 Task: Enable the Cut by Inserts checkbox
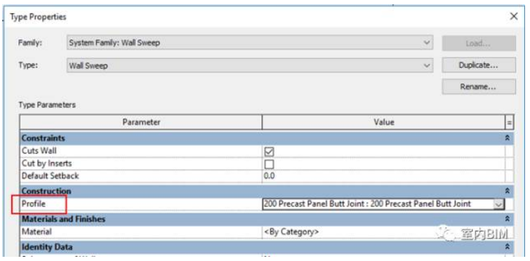(269, 164)
